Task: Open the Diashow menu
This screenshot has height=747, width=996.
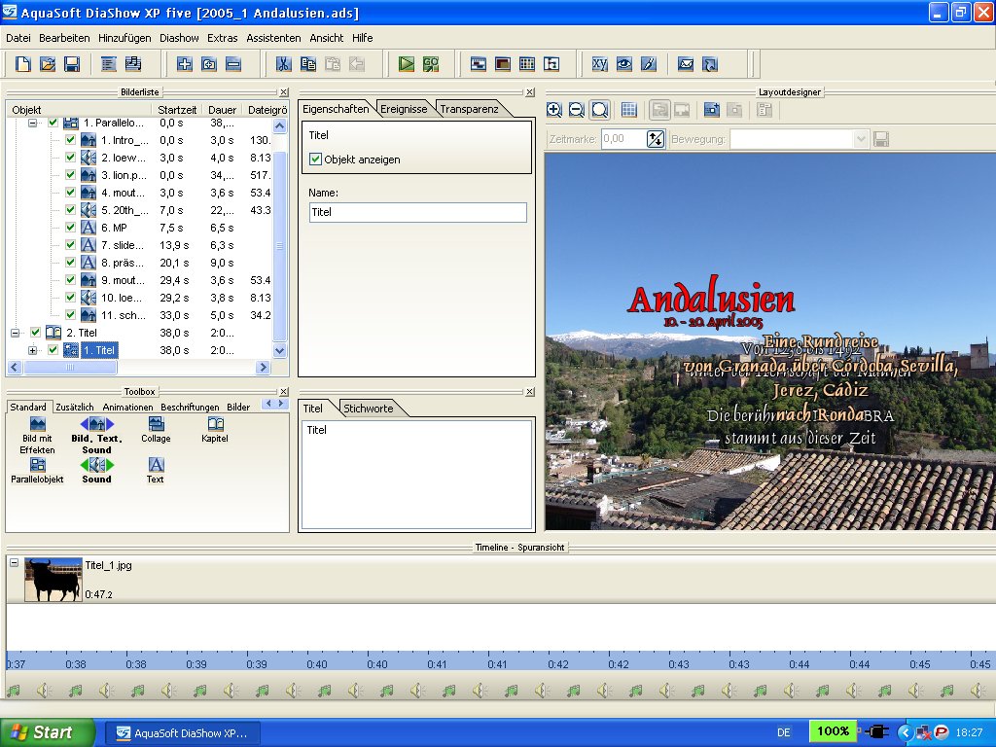Action: pos(179,38)
